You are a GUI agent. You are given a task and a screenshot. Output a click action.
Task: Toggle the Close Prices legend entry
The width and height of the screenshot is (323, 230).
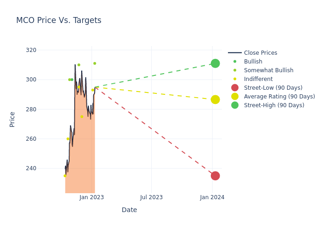[x=260, y=53]
